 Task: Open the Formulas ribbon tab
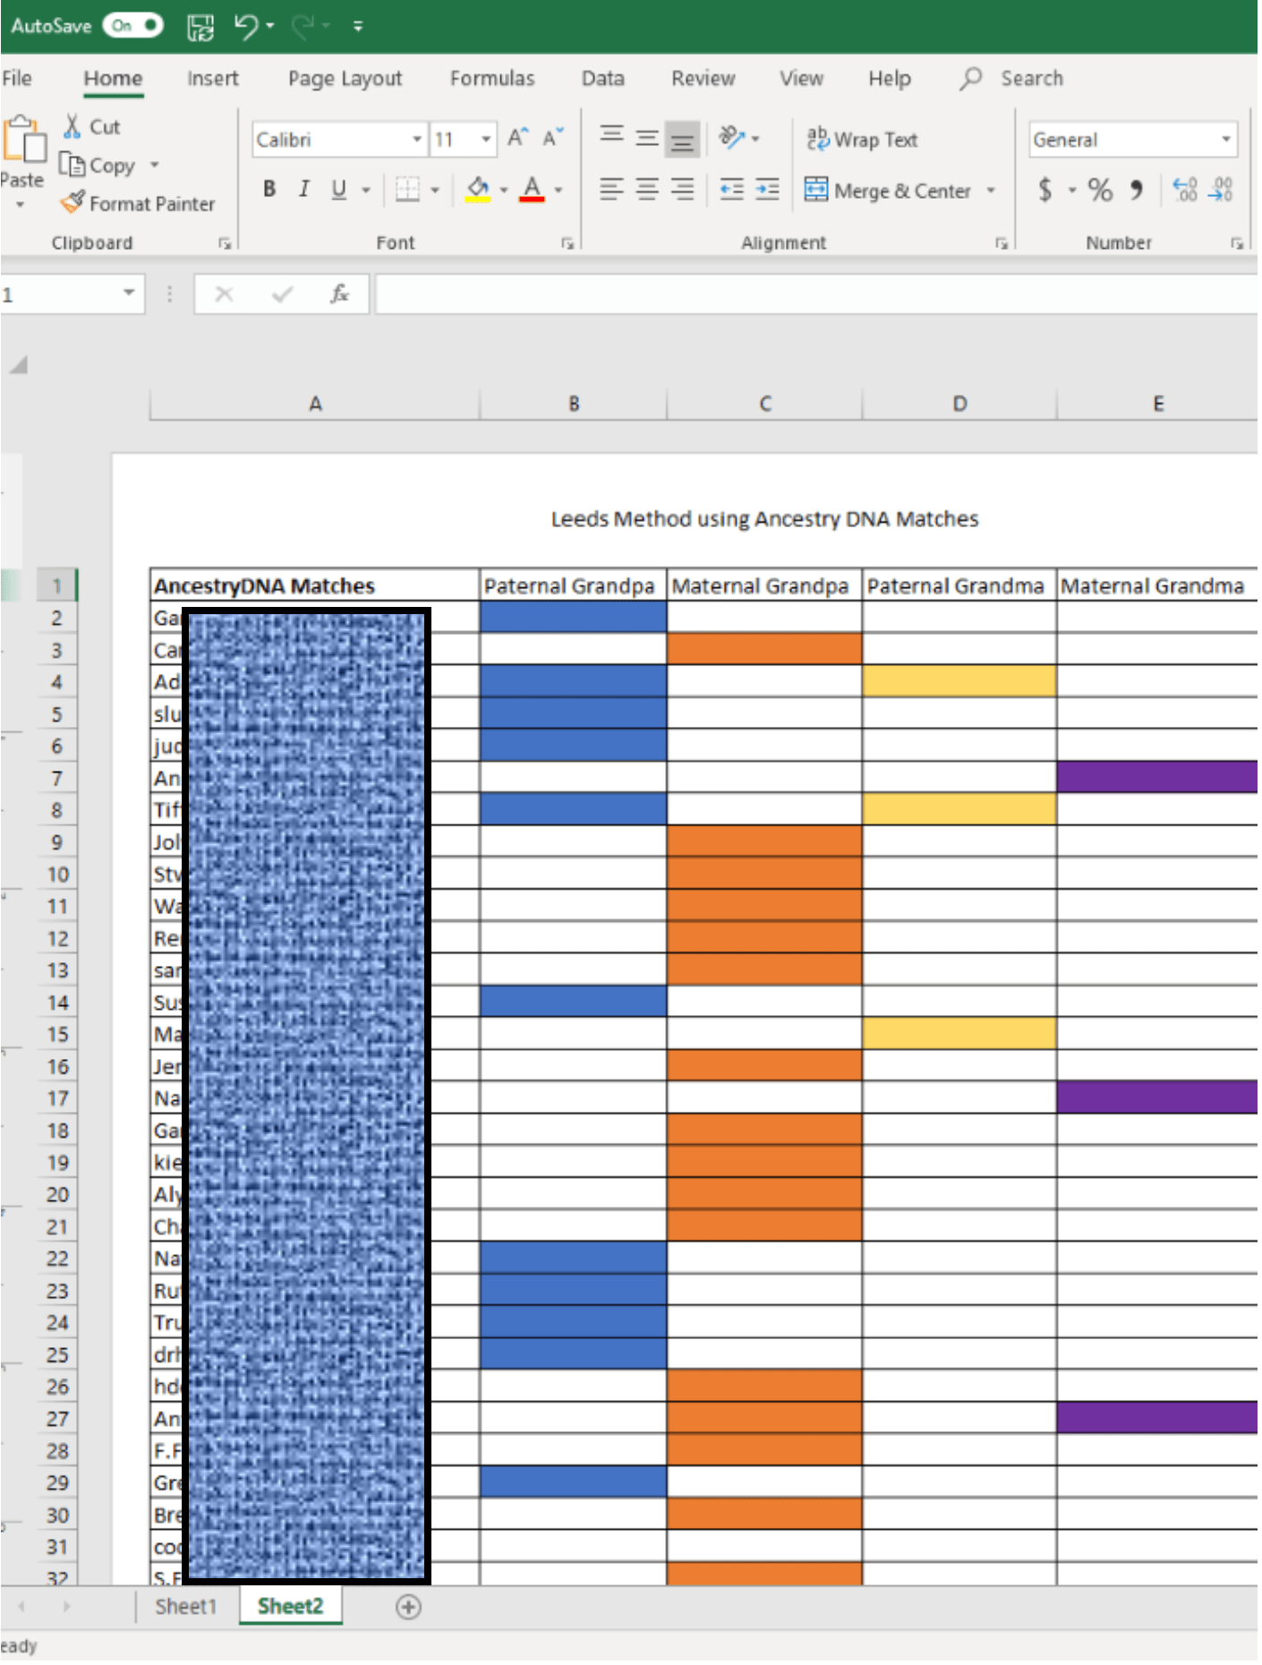(x=492, y=79)
